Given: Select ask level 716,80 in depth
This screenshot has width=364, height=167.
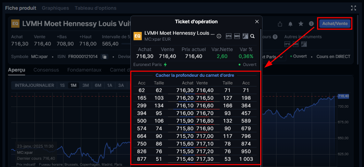Looking at the screenshot, I should coord(205,121).
